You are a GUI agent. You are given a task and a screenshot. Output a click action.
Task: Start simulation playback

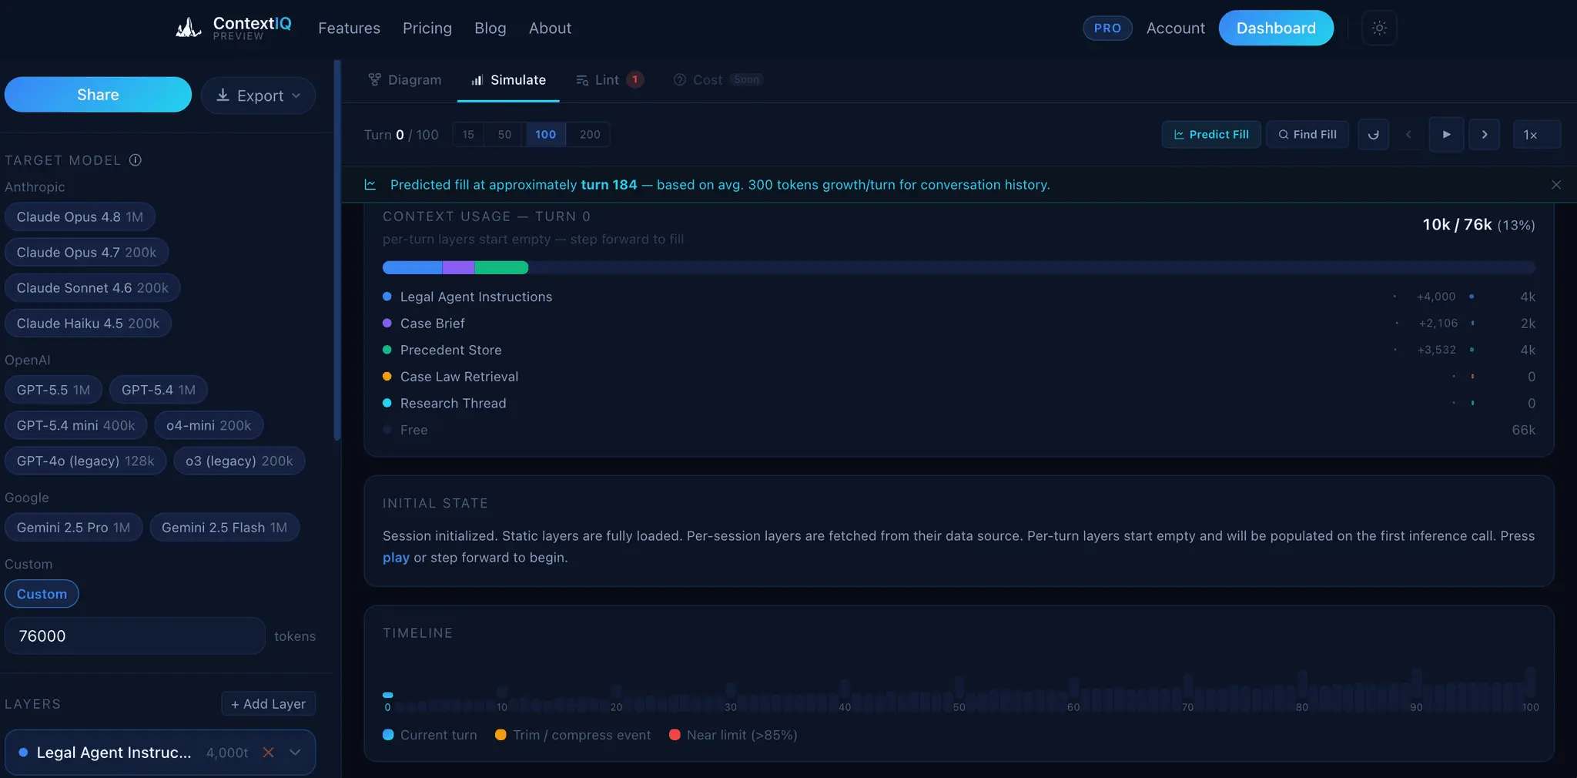(1446, 134)
